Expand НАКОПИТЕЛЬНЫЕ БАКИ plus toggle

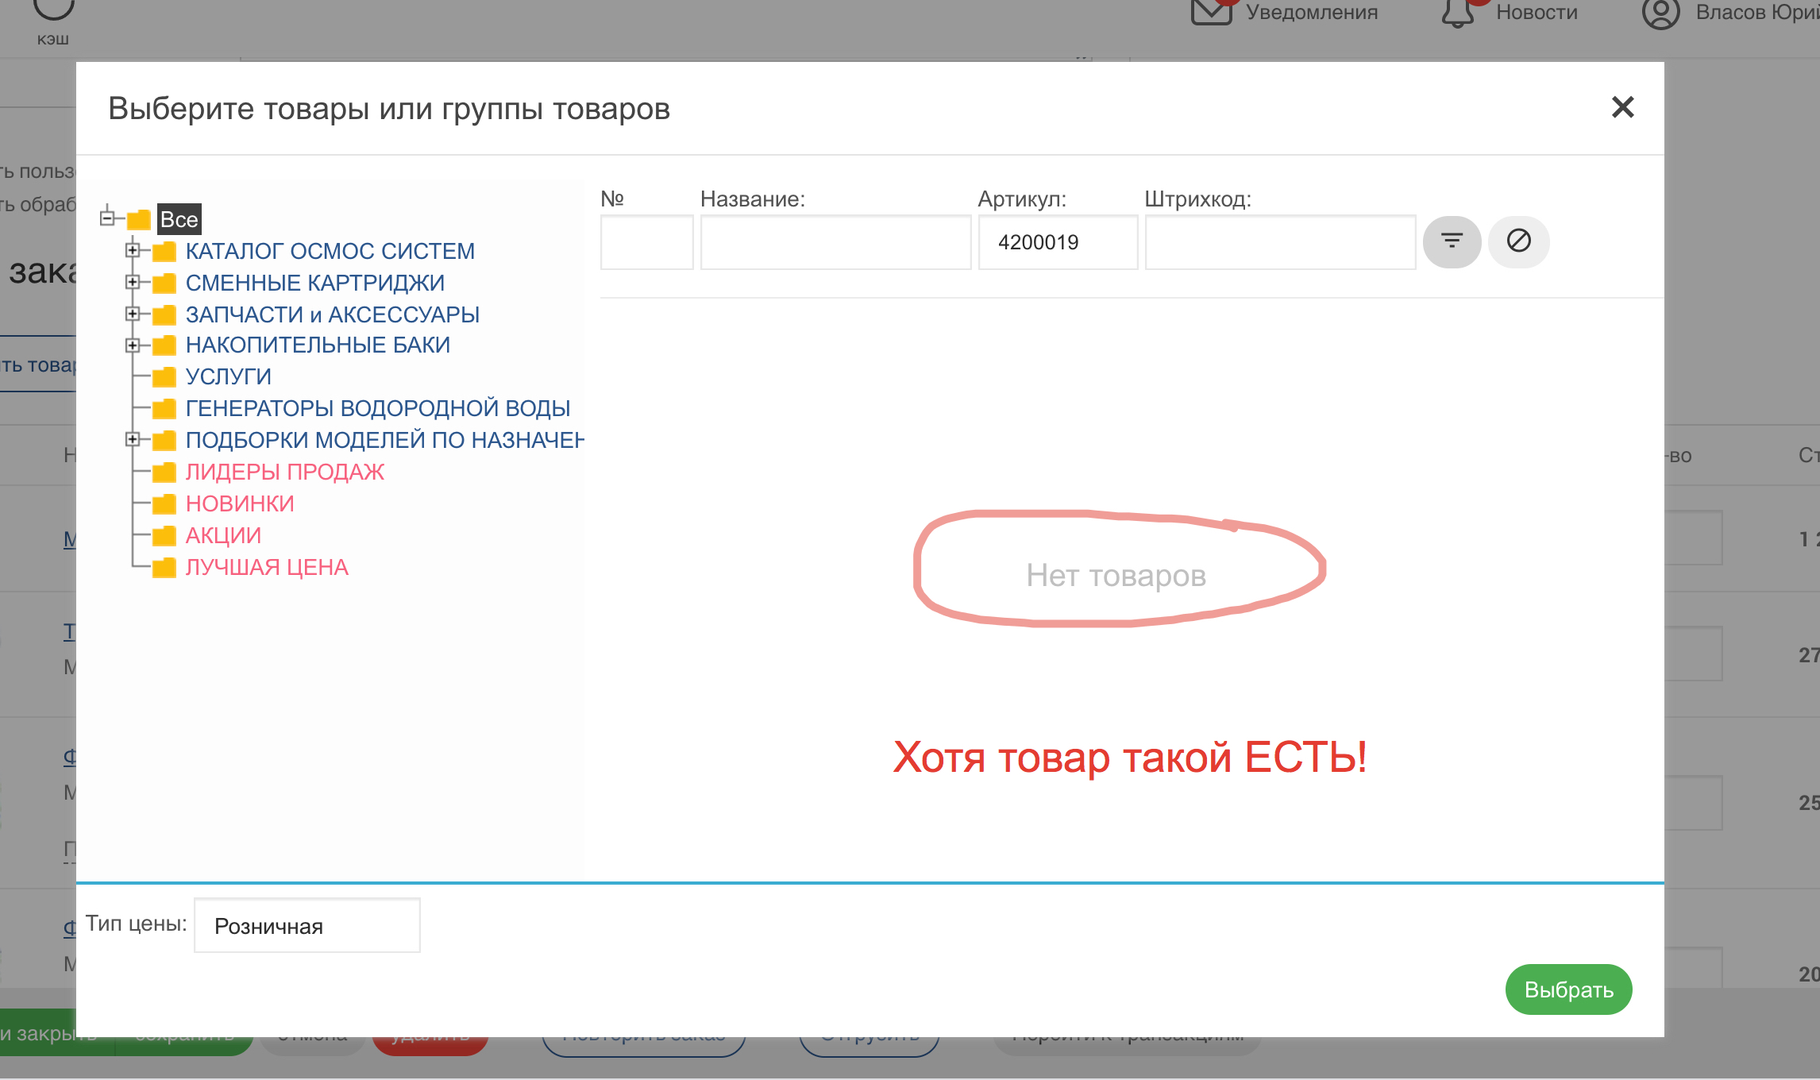pos(133,345)
